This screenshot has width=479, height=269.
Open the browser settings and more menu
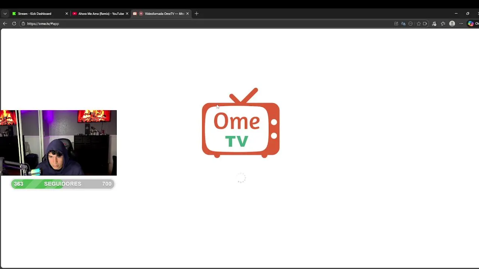[461, 24]
